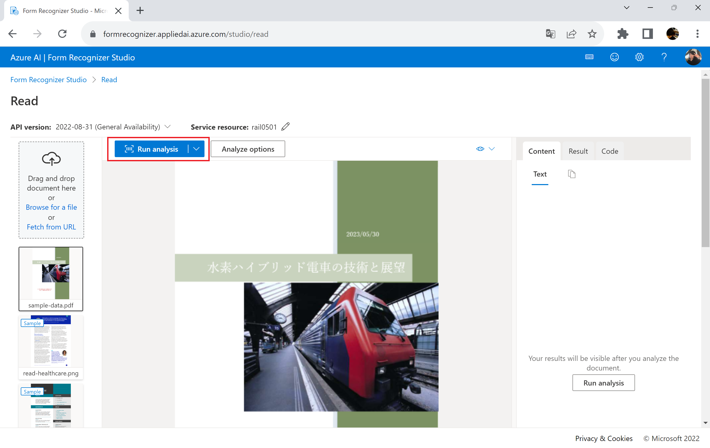Toggle document text overlay with the eye icon

(x=480, y=149)
